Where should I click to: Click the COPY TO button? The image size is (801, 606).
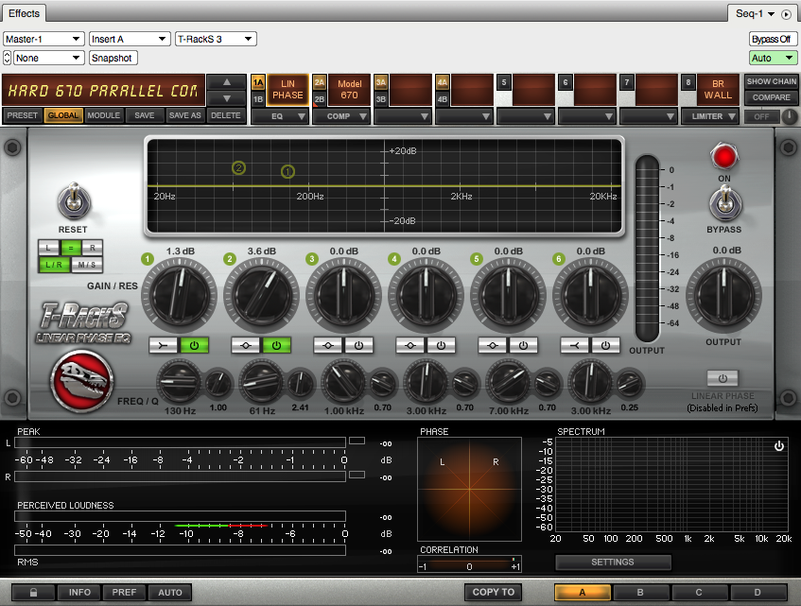(x=494, y=592)
